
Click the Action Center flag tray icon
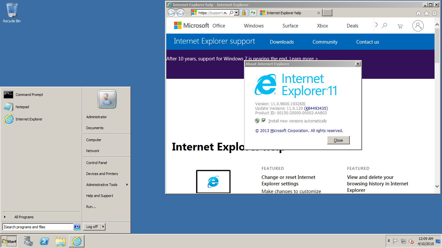(396, 241)
